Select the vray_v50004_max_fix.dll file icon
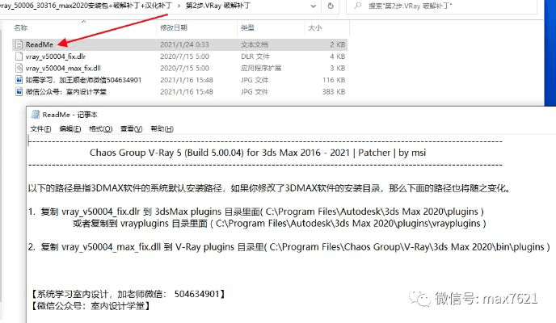Screen dimensions: 556x323 coord(19,68)
